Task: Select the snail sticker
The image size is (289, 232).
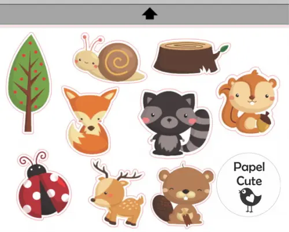Action: click(110, 58)
